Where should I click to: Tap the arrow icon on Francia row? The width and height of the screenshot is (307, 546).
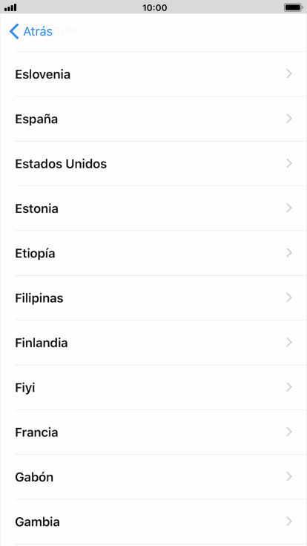(289, 432)
